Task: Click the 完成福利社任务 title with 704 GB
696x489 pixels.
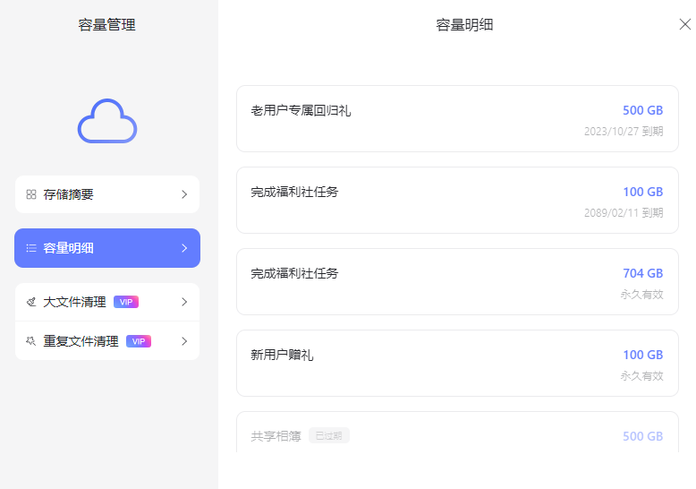Action: tap(294, 273)
